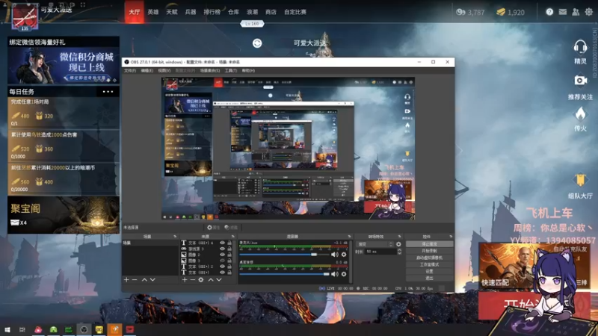Pop out the 控件 dock panel

pyautogui.click(x=451, y=237)
